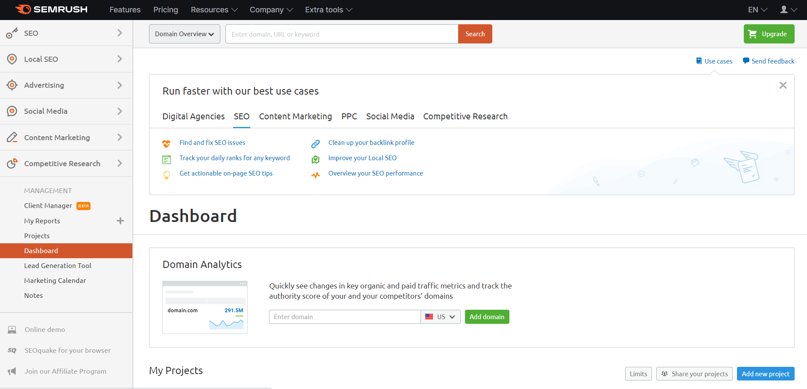Close the use cases panel

[x=783, y=85]
